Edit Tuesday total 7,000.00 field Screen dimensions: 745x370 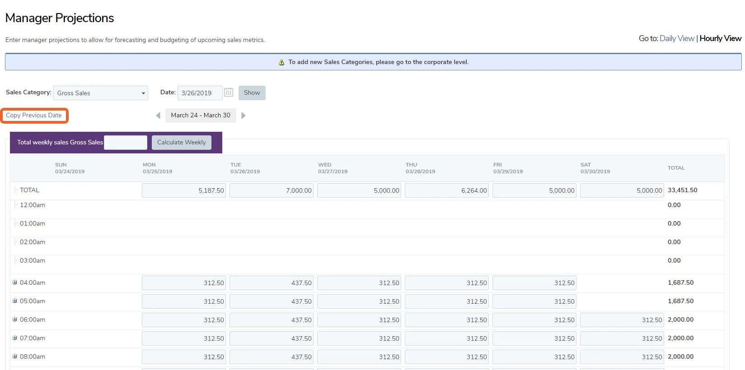click(272, 190)
